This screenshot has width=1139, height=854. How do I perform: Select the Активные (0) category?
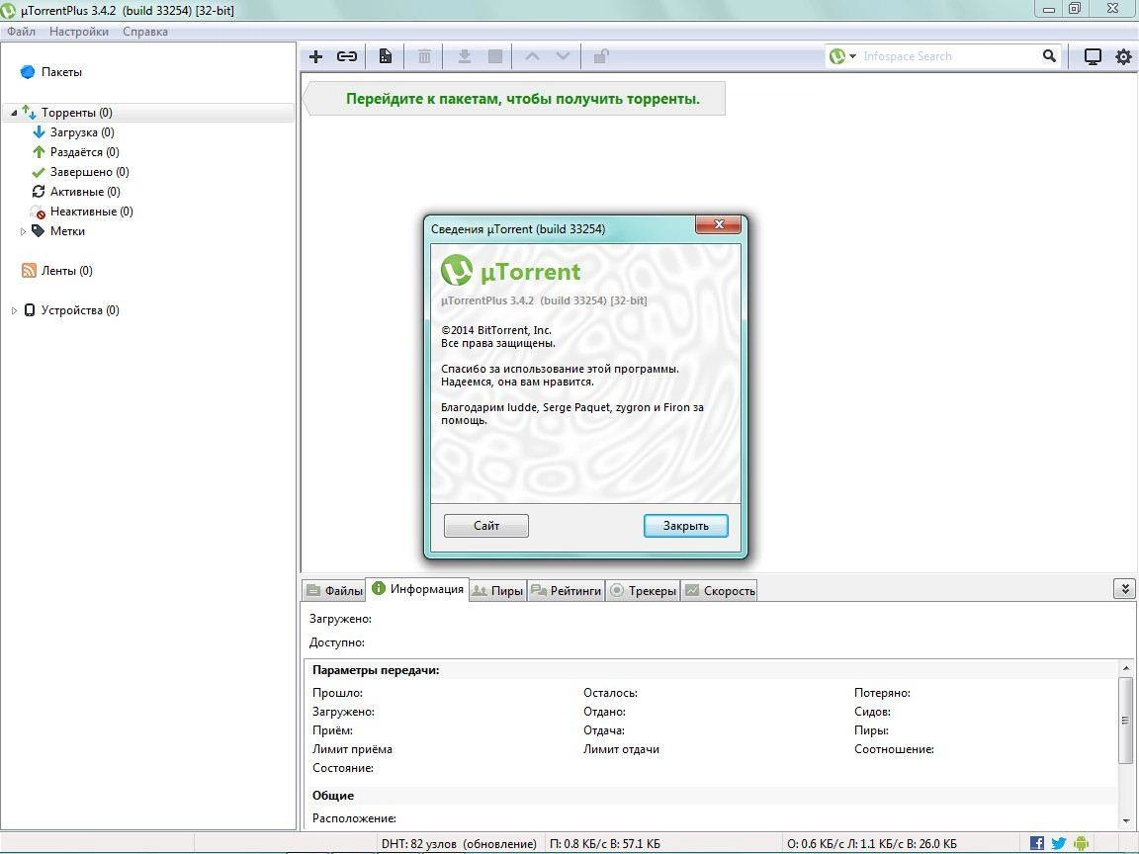[85, 192]
